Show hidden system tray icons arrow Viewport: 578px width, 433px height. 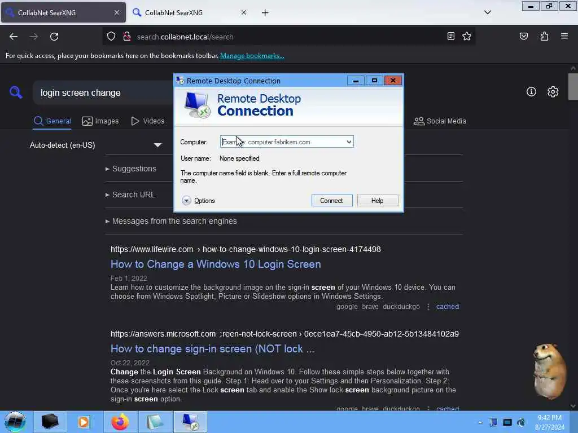(x=480, y=422)
